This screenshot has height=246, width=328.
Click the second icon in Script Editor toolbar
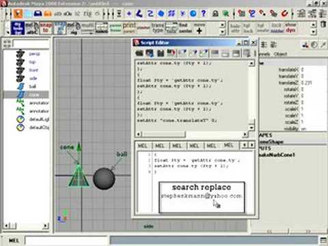150,53
